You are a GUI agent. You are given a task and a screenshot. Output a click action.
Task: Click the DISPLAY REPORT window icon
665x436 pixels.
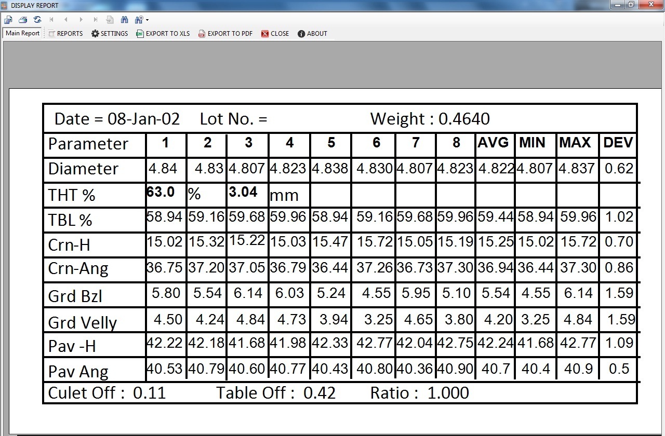tap(5, 5)
